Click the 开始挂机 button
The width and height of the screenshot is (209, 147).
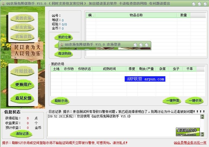click(x=23, y=71)
